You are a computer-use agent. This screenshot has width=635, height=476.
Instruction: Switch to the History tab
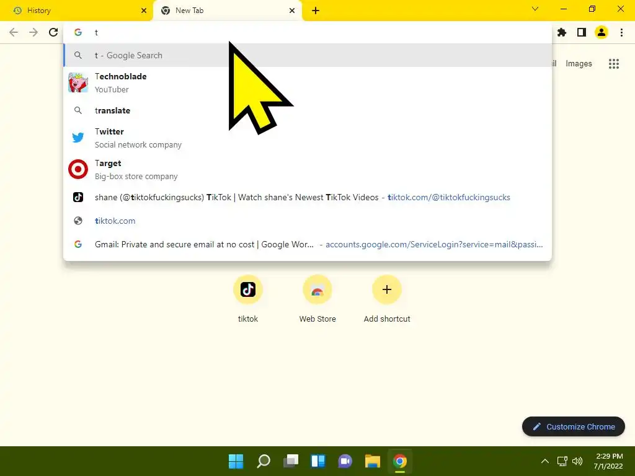[x=76, y=11]
